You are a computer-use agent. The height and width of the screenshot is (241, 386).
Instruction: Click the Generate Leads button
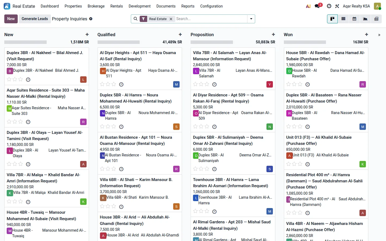click(35, 19)
